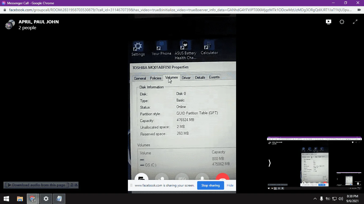Image resolution: width=364 pixels, height=204 pixels.
Task: Click the "476924 MB" capacity value in the video
Action: 185,120
